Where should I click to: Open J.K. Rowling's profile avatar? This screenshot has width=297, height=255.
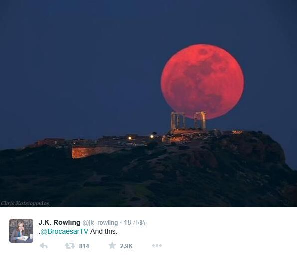tap(21, 231)
